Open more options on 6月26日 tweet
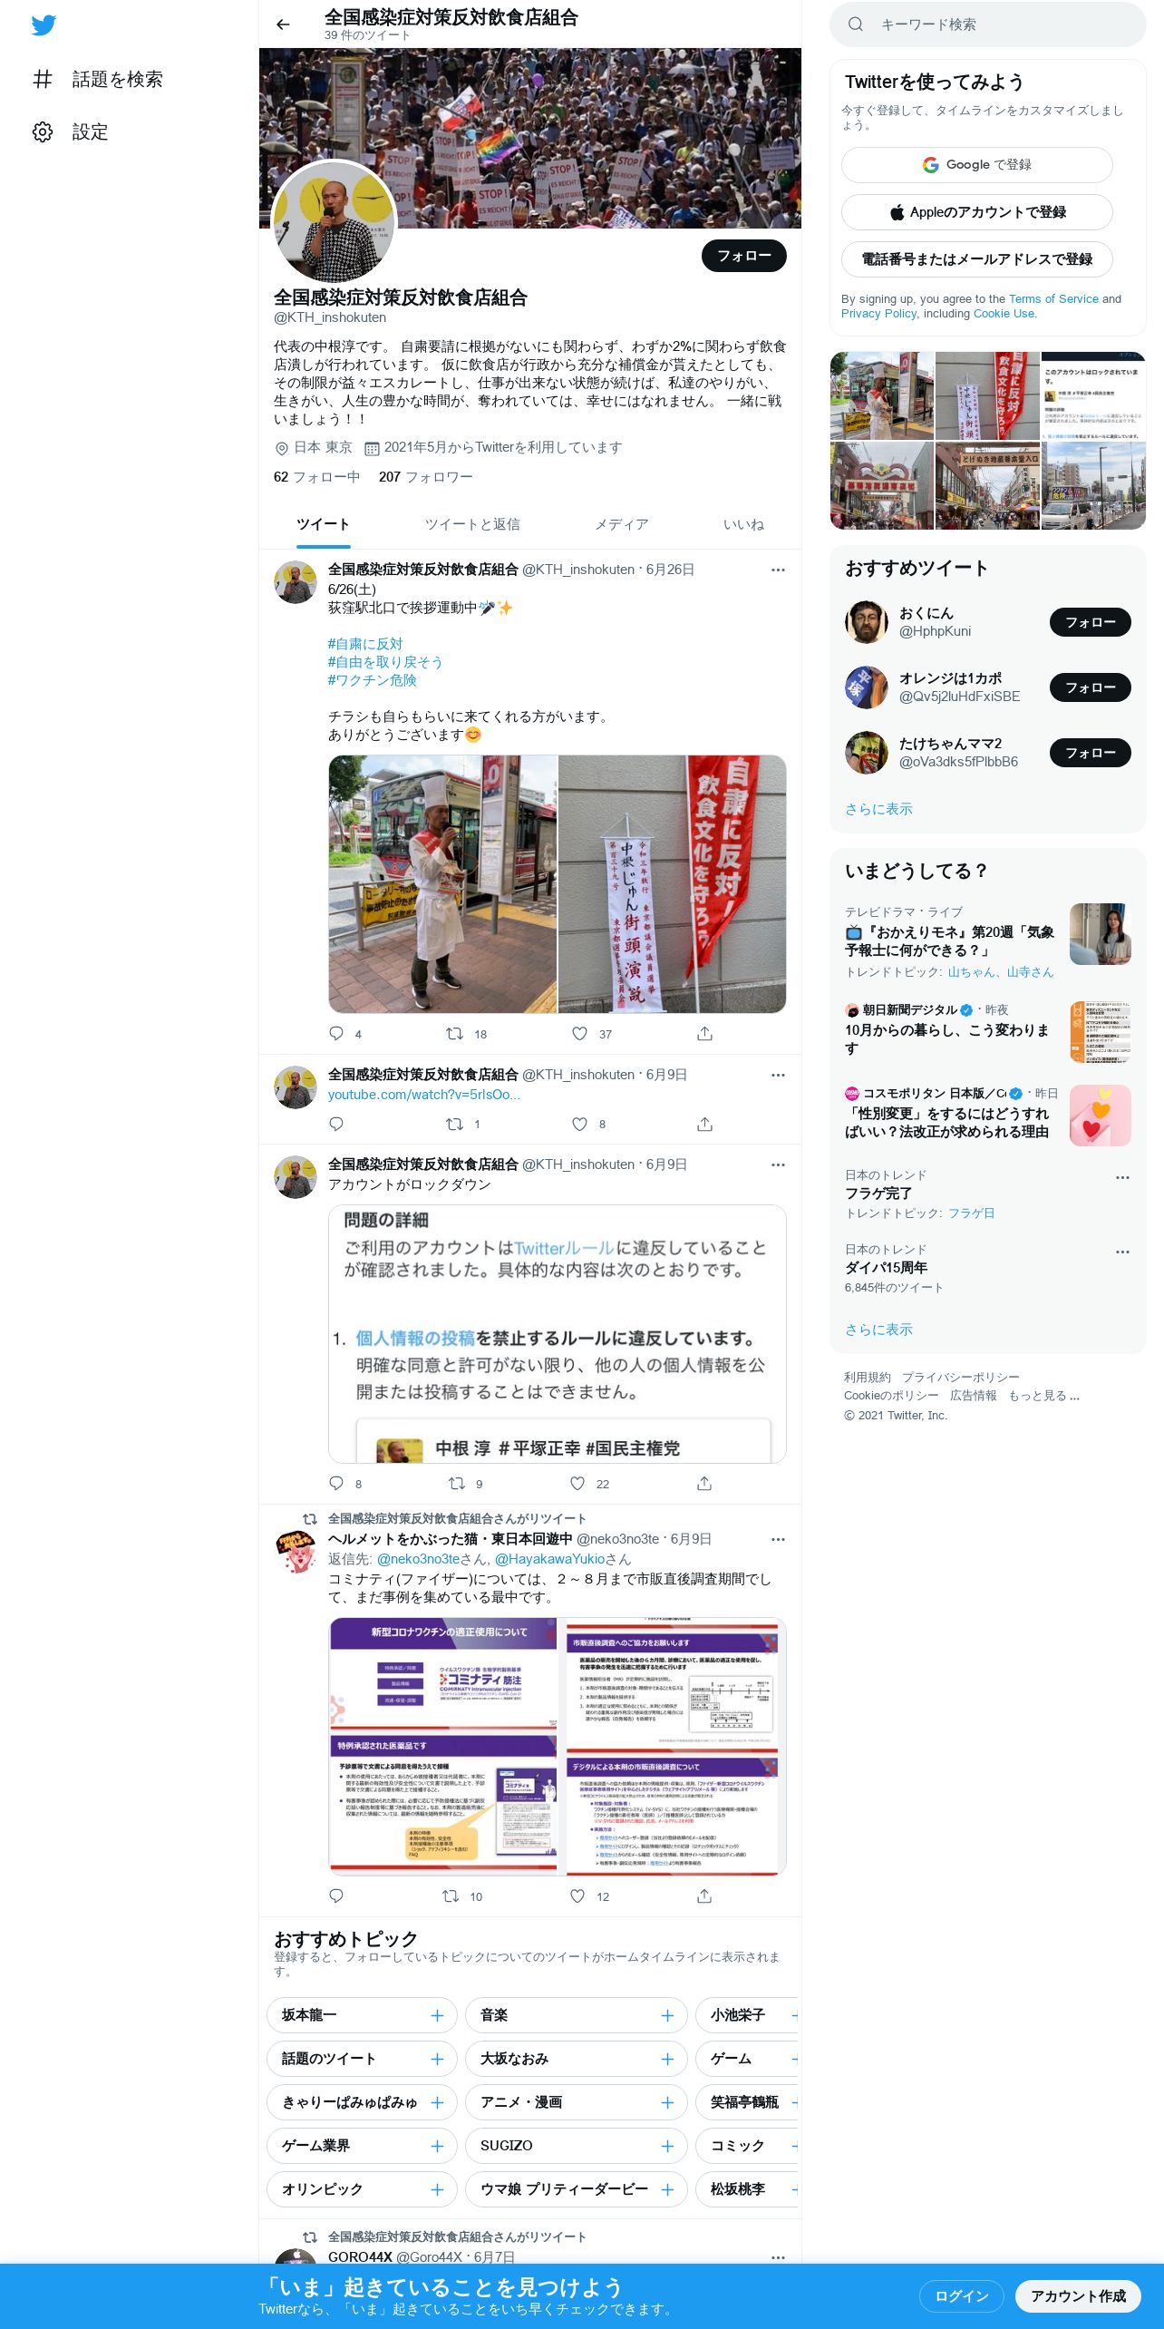This screenshot has height=2329, width=1164. (x=778, y=570)
